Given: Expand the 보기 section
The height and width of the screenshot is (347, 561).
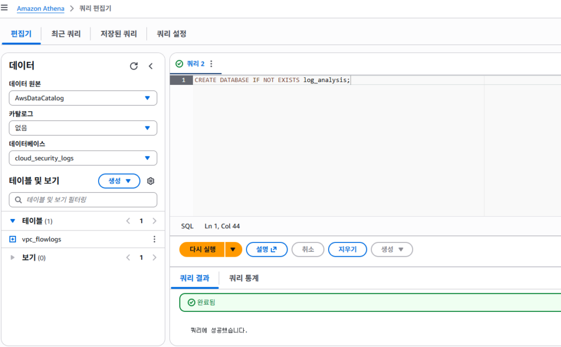Looking at the screenshot, I should (13, 257).
